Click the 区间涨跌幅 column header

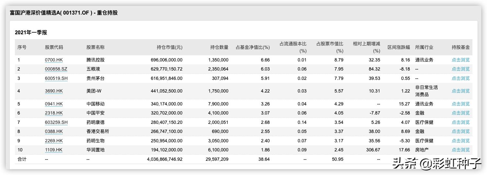(x=399, y=47)
